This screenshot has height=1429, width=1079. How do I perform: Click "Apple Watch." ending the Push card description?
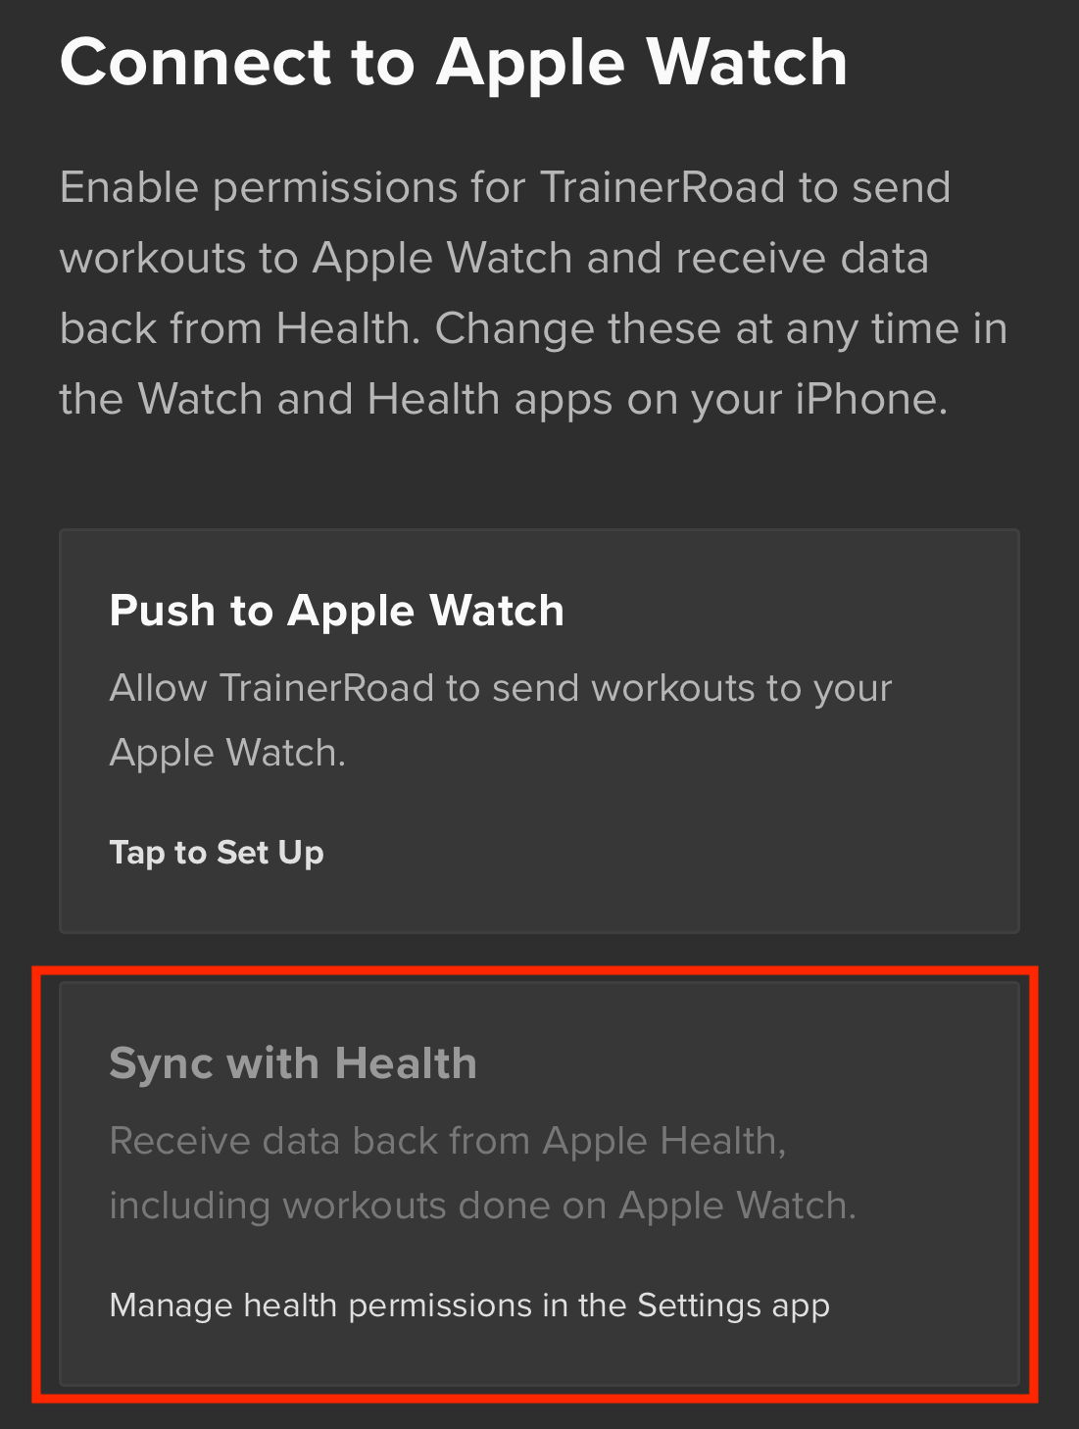coord(227,753)
